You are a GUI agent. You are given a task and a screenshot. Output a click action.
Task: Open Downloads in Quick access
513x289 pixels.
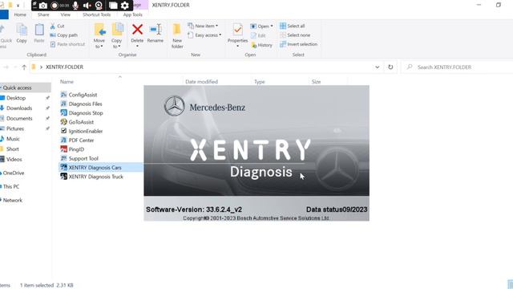tap(19, 108)
